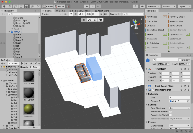Toggle scene lighting bulb icon
The height and width of the screenshot is (133, 193).
click(71, 14)
